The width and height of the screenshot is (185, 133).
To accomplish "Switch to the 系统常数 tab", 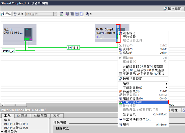I will pyautogui.click(x=41, y=115).
